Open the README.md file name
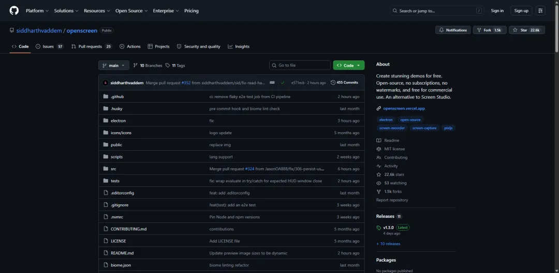 pyautogui.click(x=122, y=253)
